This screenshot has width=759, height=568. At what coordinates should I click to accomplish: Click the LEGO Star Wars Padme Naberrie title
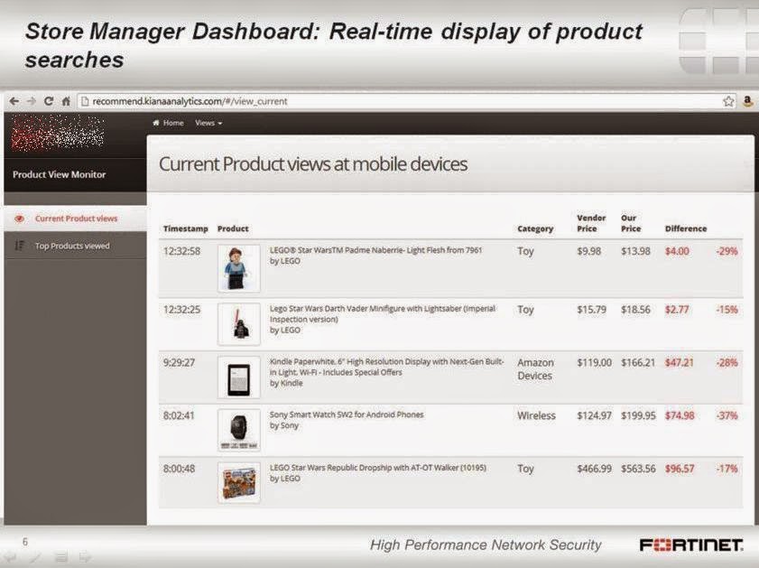coord(375,250)
